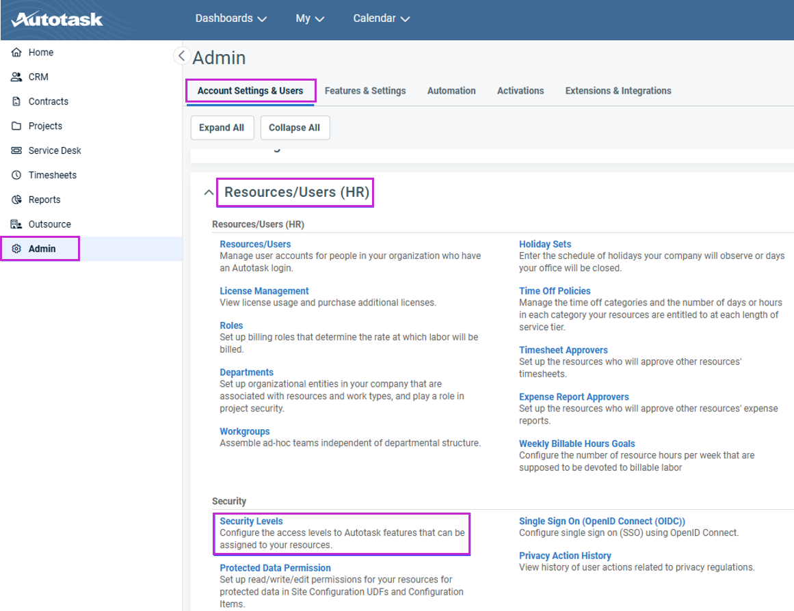This screenshot has height=611, width=794.
Task: Open the License Management link
Action: (x=264, y=291)
